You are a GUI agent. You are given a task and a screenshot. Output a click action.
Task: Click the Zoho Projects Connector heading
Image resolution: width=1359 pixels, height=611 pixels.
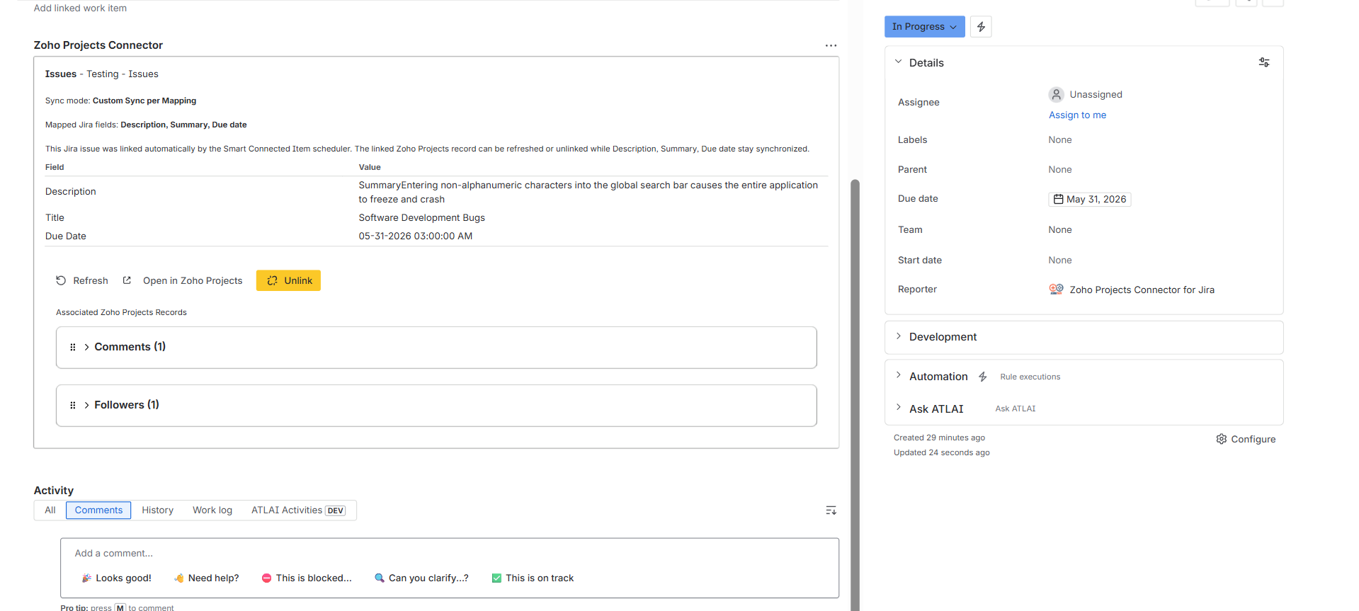[98, 45]
